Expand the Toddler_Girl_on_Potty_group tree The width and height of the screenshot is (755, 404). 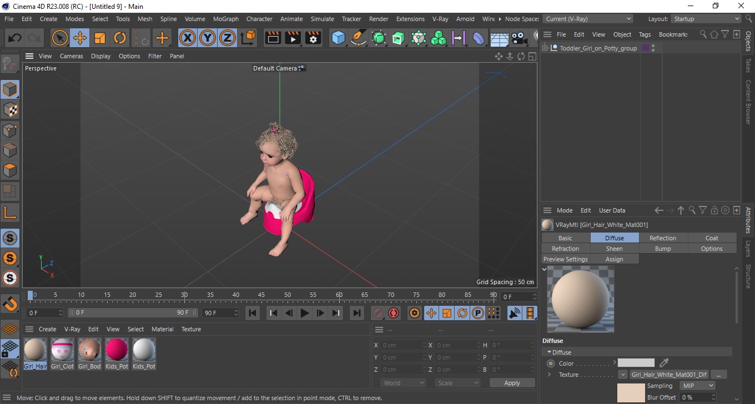tap(546, 48)
